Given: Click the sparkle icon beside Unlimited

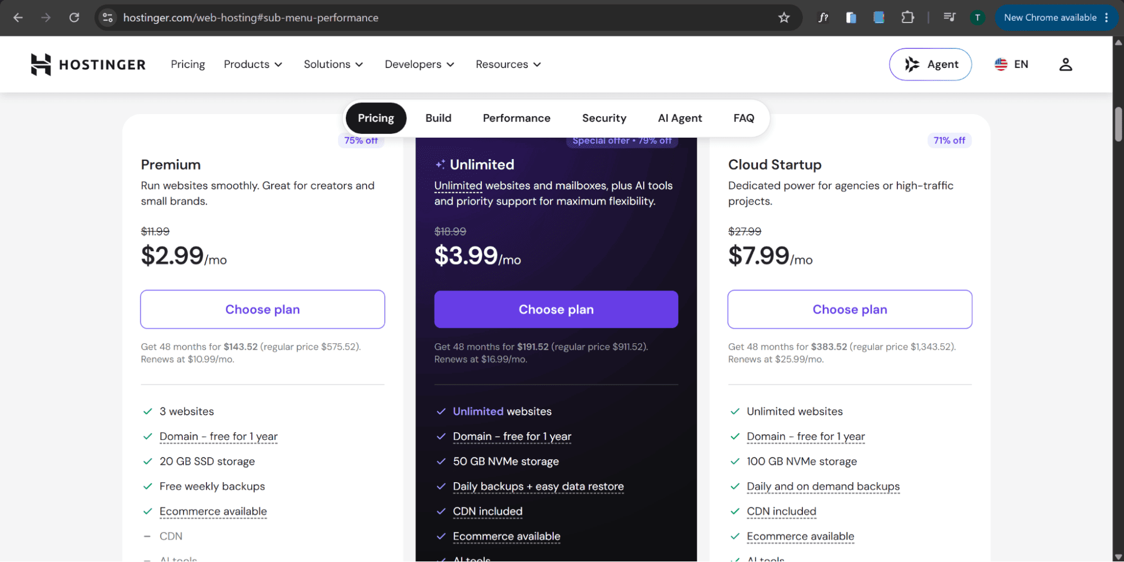Looking at the screenshot, I should 440,164.
